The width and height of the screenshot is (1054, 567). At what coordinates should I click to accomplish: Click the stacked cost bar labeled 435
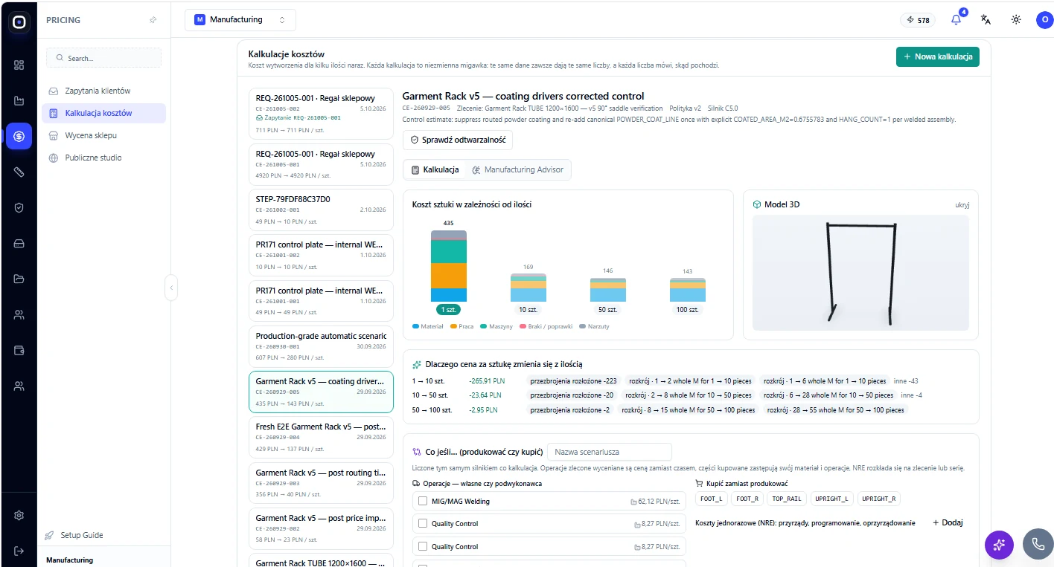[449, 265]
